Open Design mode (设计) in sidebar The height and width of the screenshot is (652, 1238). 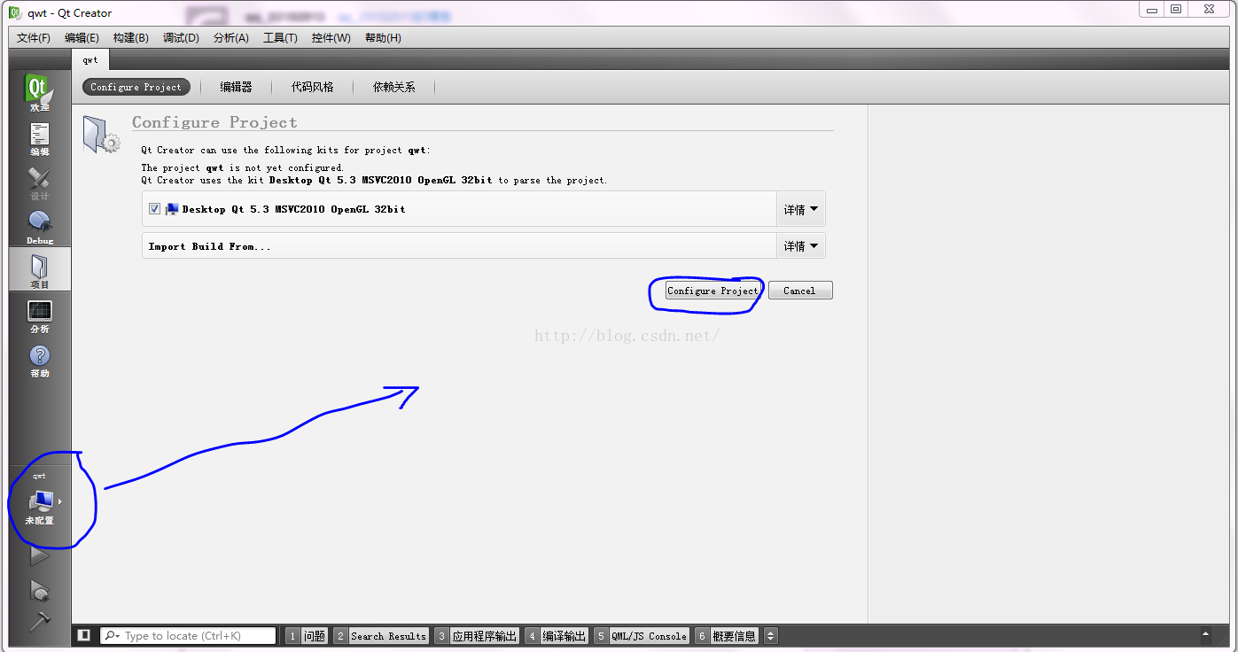pos(39,183)
